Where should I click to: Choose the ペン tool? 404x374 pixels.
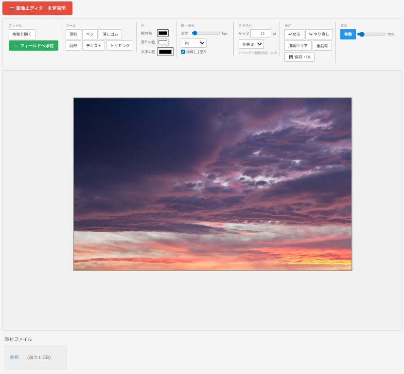pyautogui.click(x=90, y=34)
